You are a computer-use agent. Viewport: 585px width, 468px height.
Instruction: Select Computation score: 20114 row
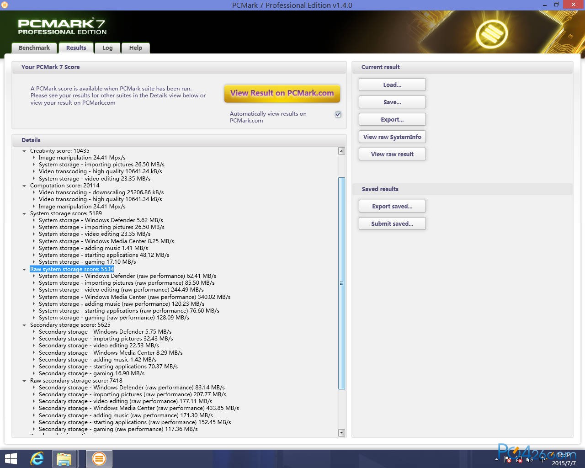click(64, 186)
